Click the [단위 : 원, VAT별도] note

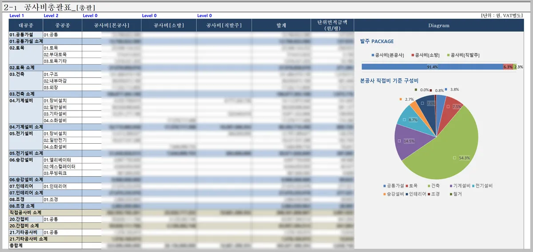click(502, 16)
